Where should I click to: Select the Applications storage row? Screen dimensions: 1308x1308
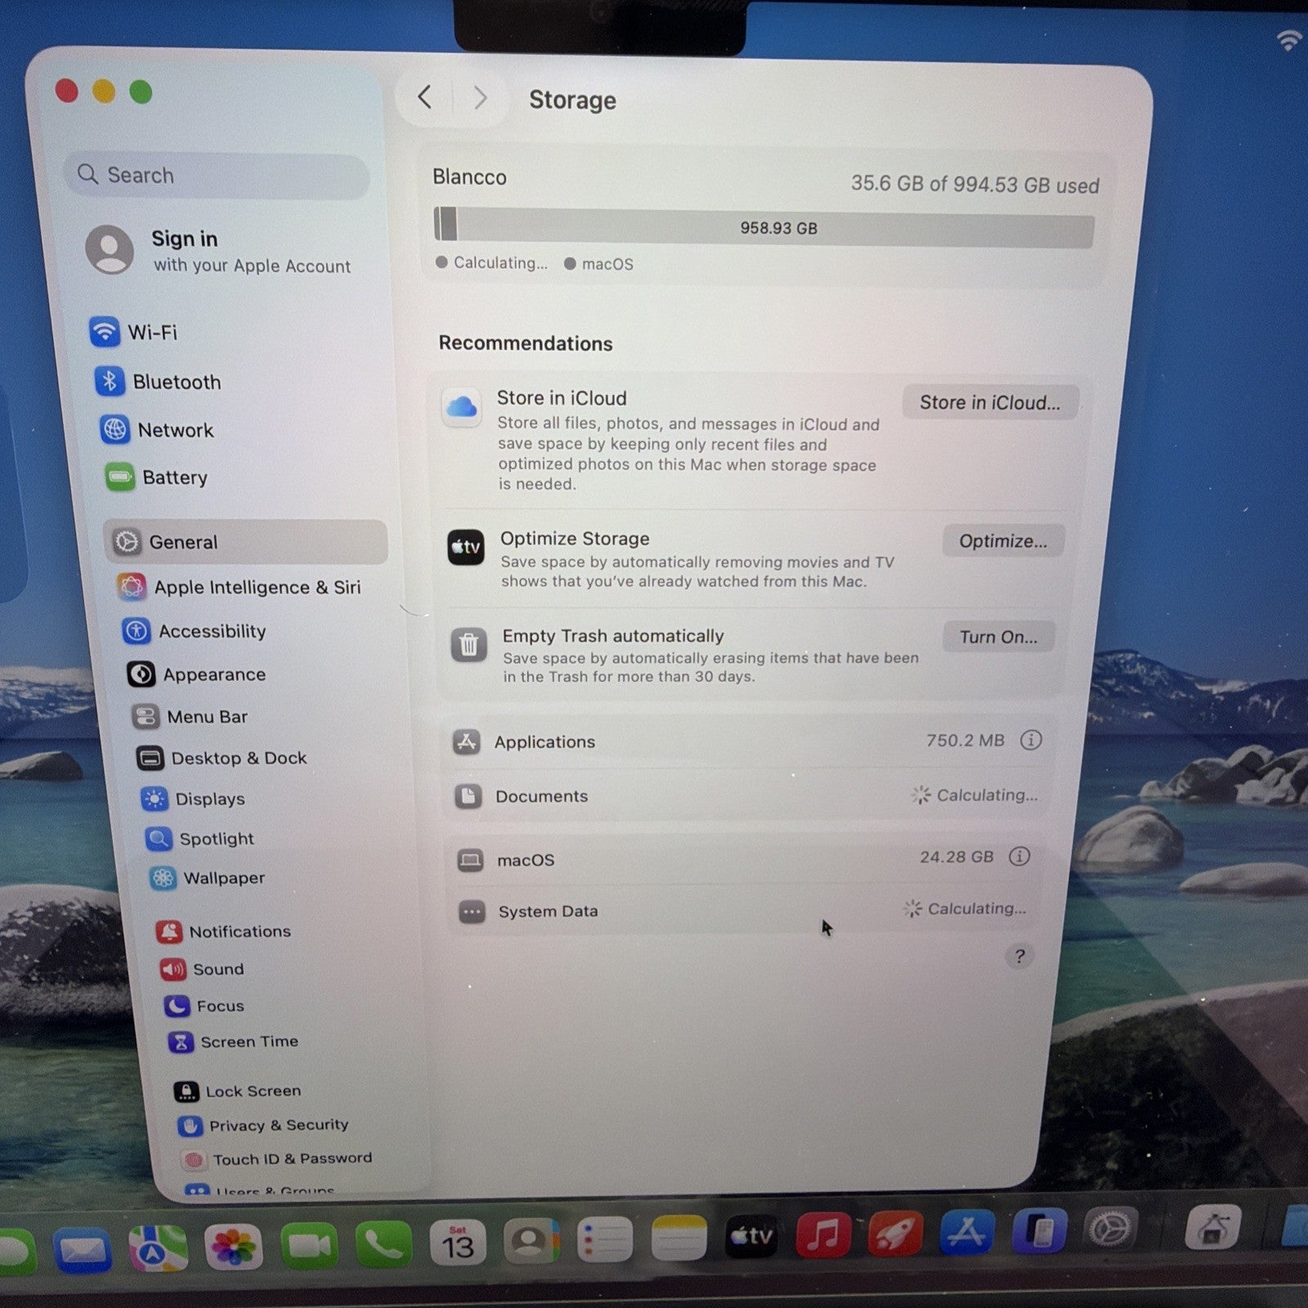tap(747, 741)
